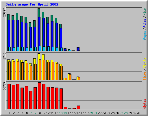Click green weekend day 27 label
The width and height of the screenshot is (148, 116).
[121, 113]
